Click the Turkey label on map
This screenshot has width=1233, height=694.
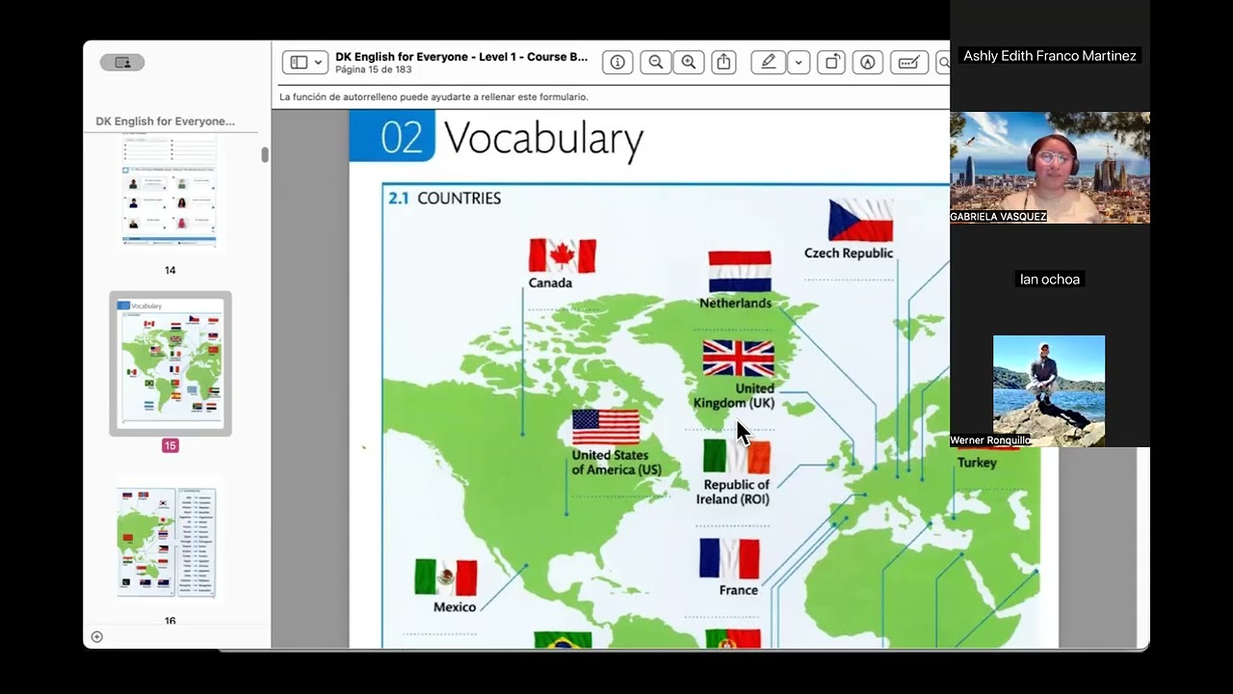point(977,463)
